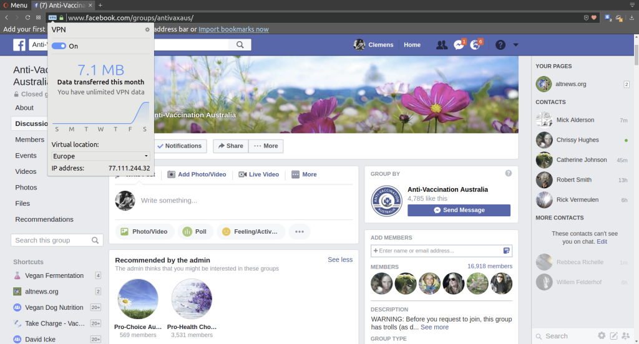Open the Notifications globe icon
Image resolution: width=639 pixels, height=344 pixels.
pyautogui.click(x=475, y=45)
